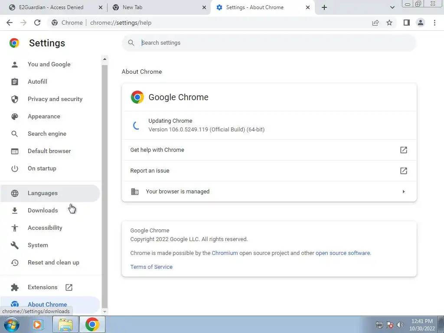
Task: Click the share page icon in the address bar
Action: coord(375,23)
